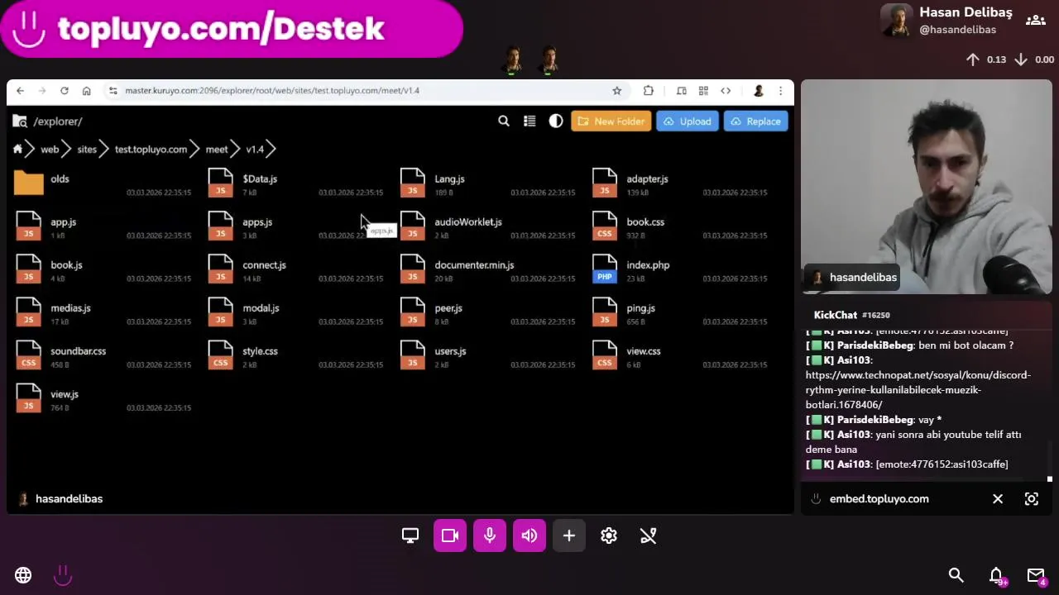The image size is (1059, 595).
Task: Toggle explorer dark/light contrast theme
Action: pos(556,121)
